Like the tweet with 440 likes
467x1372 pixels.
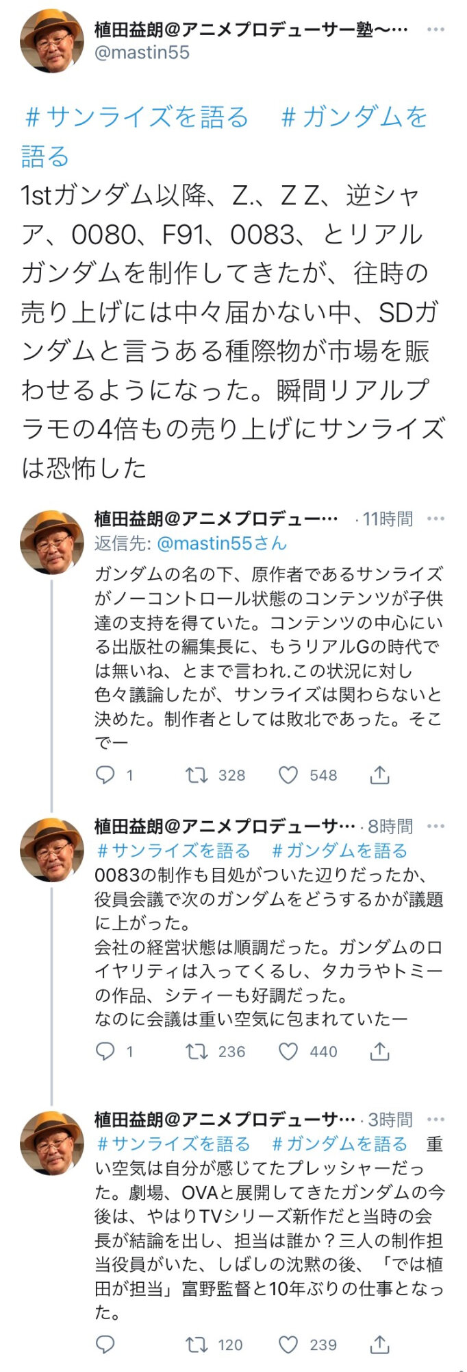[288, 1051]
